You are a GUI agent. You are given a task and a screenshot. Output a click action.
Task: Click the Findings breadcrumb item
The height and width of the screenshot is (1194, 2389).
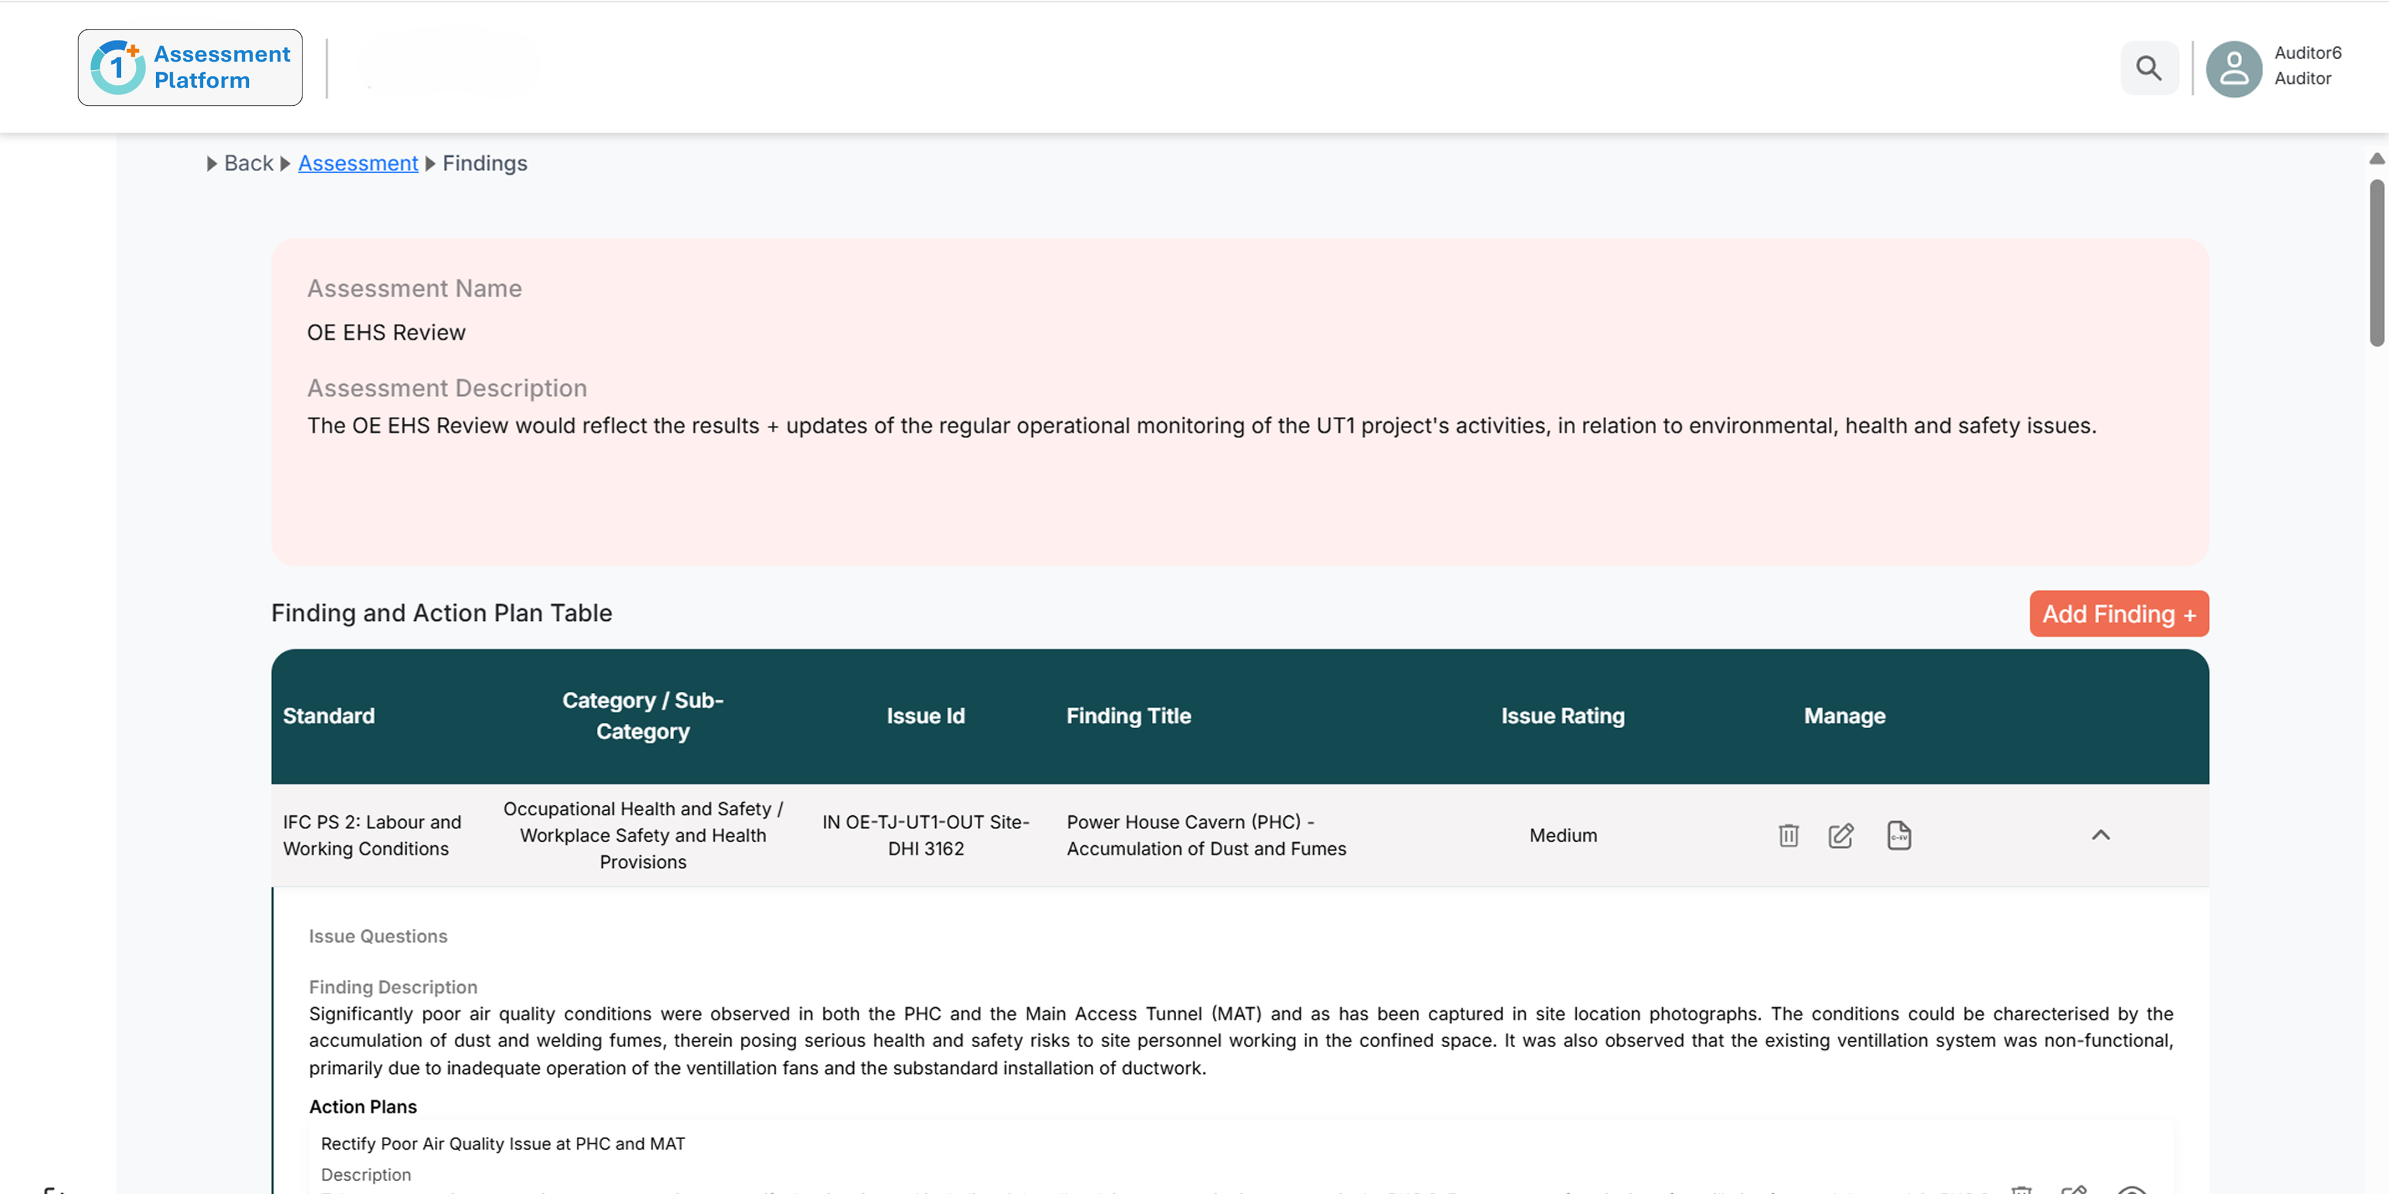pos(484,164)
